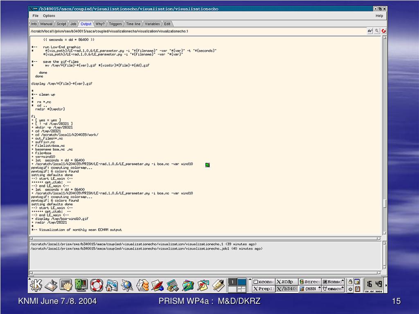Screen dimensions: 419x314
Task: Launch the fountain pen nib icon in panel
Action: tap(219, 285)
